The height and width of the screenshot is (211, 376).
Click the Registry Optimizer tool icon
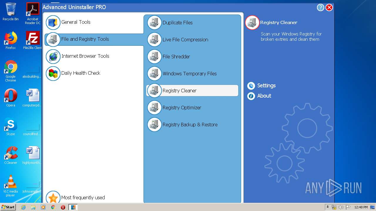(155, 108)
